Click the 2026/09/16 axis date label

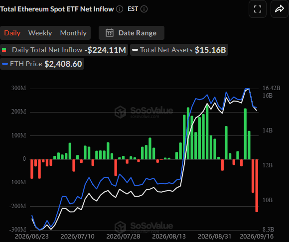(257, 237)
